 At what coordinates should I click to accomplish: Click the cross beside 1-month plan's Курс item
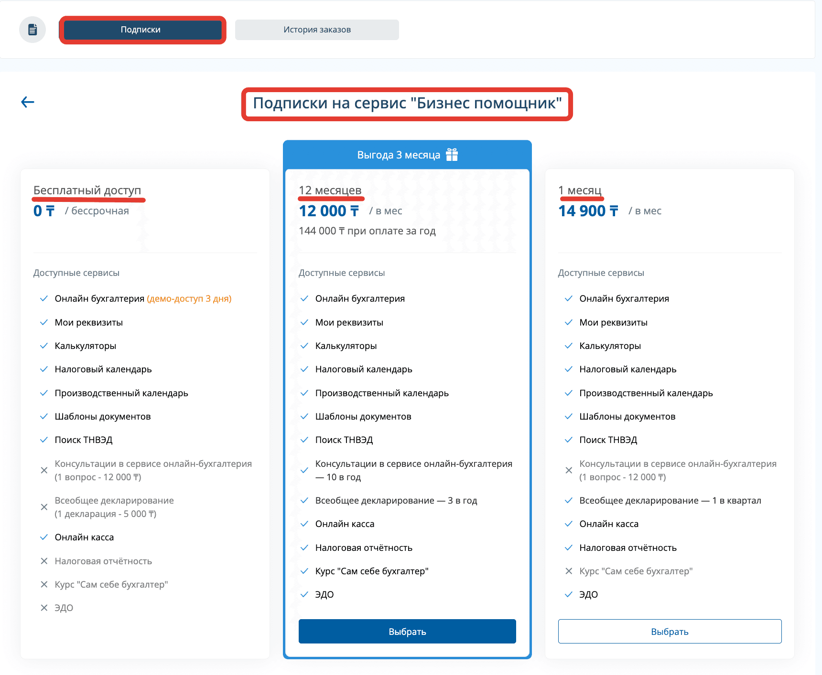point(569,571)
